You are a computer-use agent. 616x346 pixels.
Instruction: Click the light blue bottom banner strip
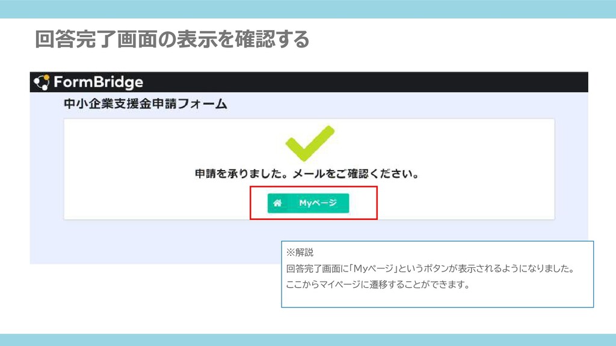coord(308,340)
